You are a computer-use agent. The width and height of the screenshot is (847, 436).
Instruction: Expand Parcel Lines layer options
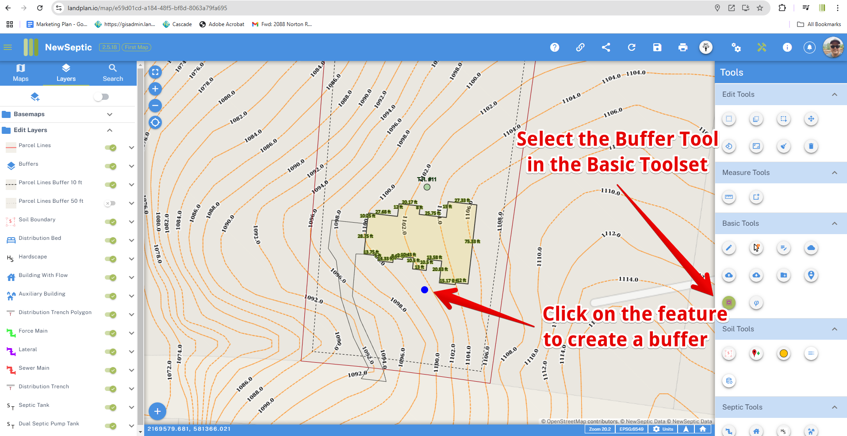(131, 148)
